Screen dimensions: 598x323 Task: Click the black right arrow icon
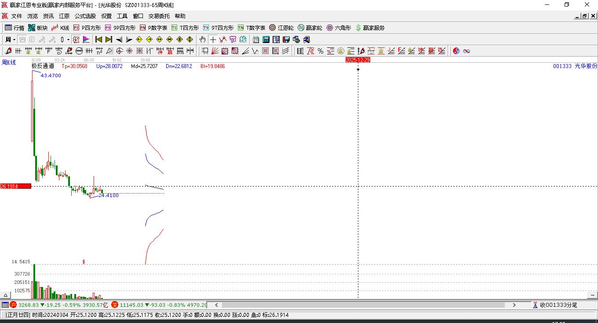coord(129,39)
